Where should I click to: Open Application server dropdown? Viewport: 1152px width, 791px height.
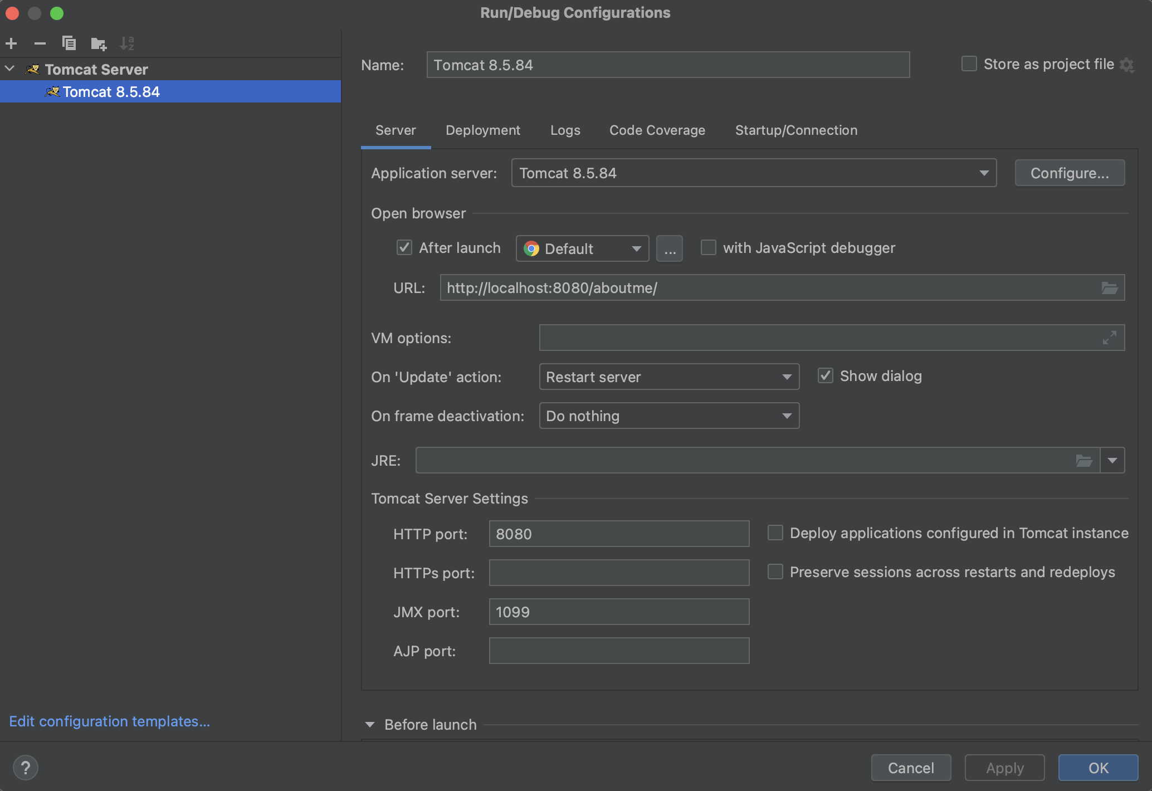click(x=754, y=173)
